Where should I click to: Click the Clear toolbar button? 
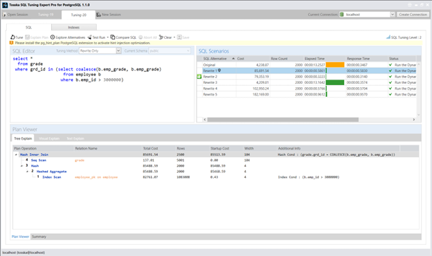coord(165,37)
